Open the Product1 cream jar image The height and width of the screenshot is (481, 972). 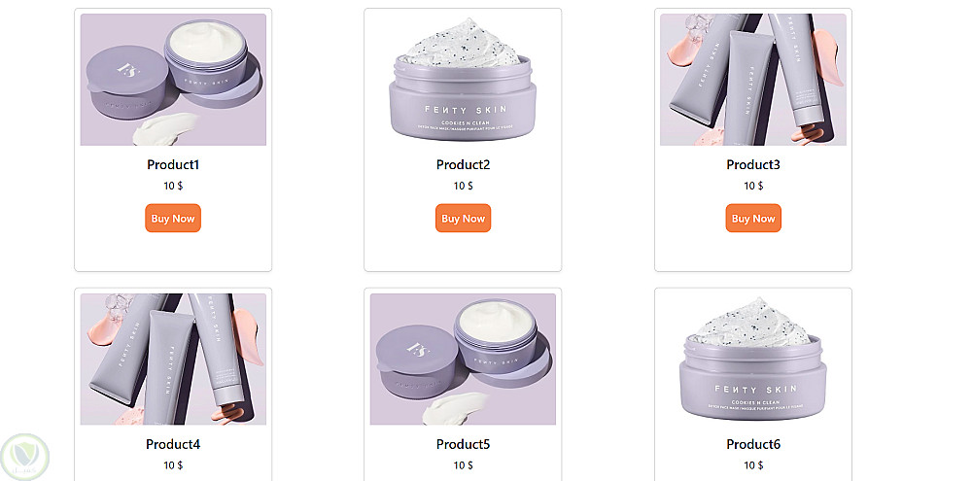click(173, 80)
